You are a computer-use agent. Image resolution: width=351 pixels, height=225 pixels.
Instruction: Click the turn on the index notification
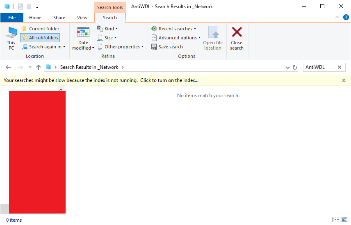coord(101,80)
